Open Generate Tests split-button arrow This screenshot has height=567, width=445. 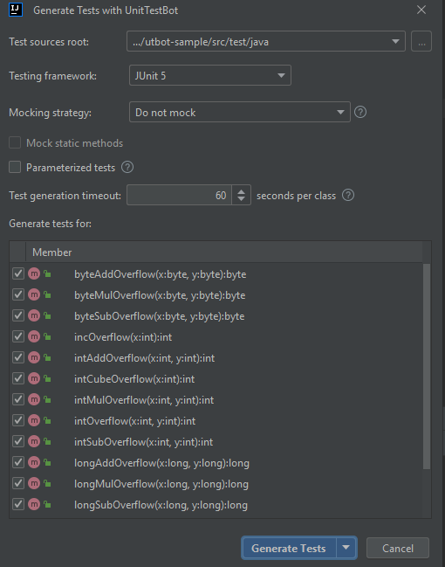coord(346,548)
